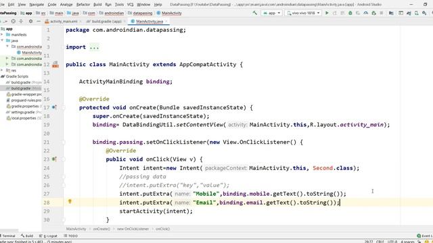Select highlighted build.gradle (Module) file
The width and height of the screenshot is (433, 243).
point(21,88)
